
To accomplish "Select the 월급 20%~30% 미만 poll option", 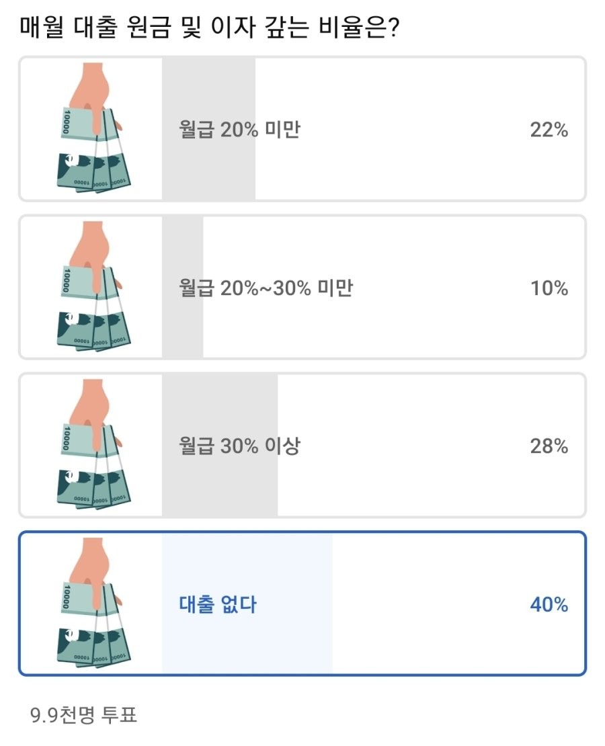I will [x=302, y=288].
